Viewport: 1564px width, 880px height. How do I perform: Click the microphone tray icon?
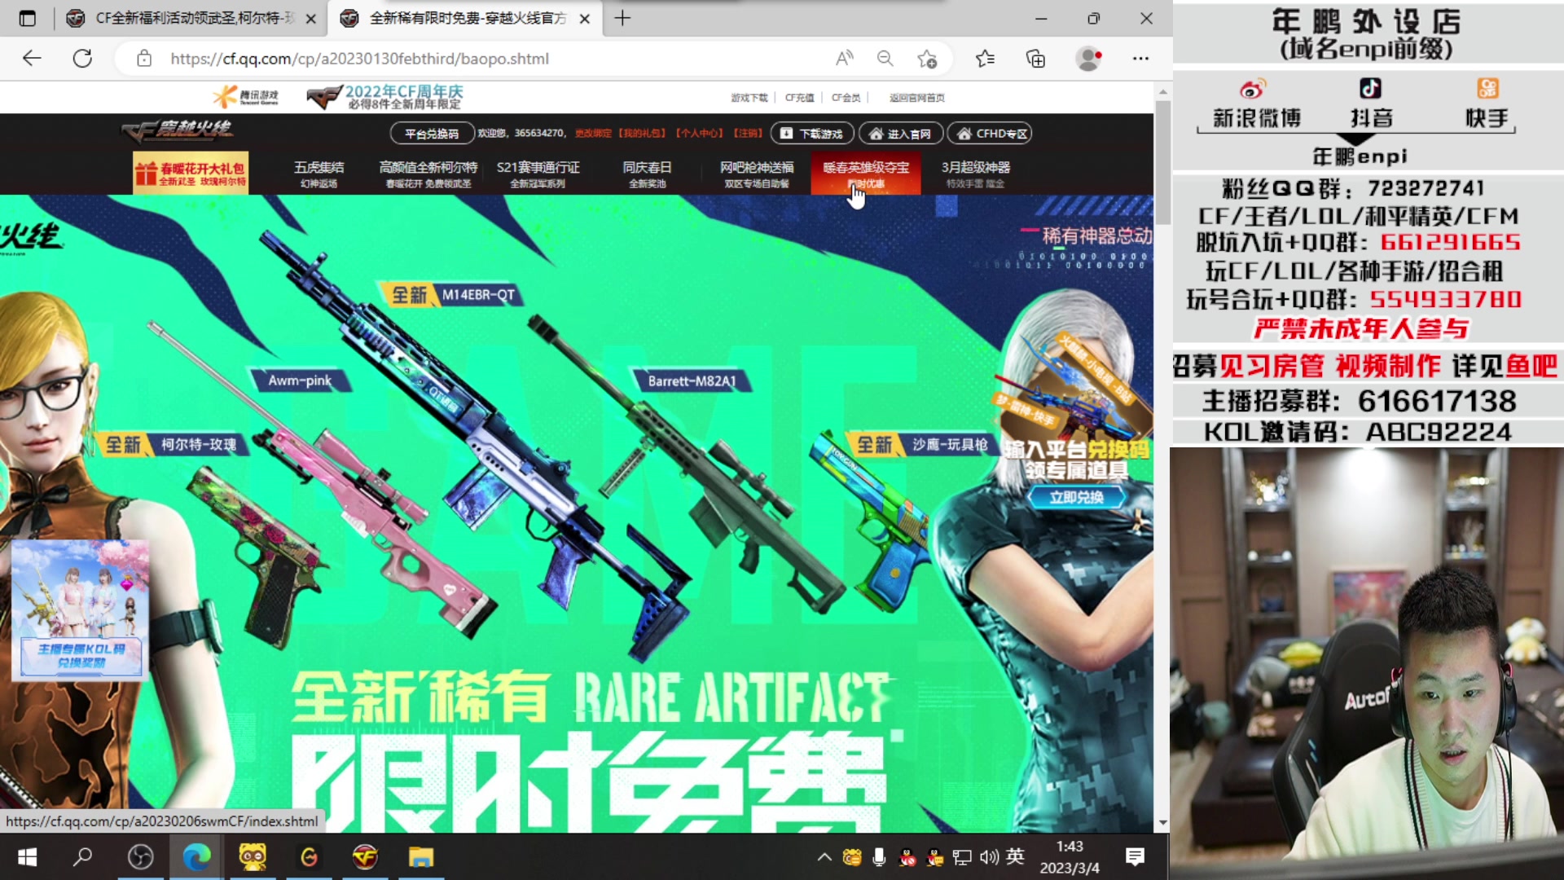[x=879, y=857]
